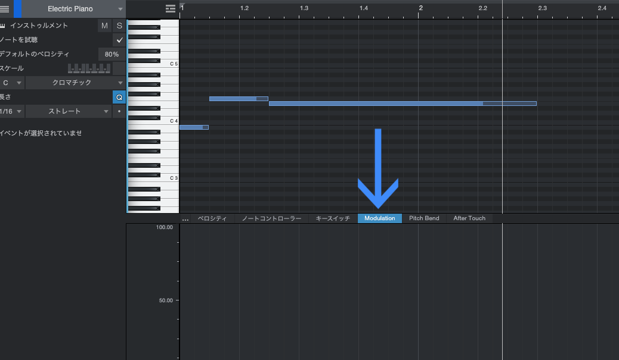Toggle the ノートを試聴 checkbox
Viewport: 619px width, 360px height.
point(119,40)
